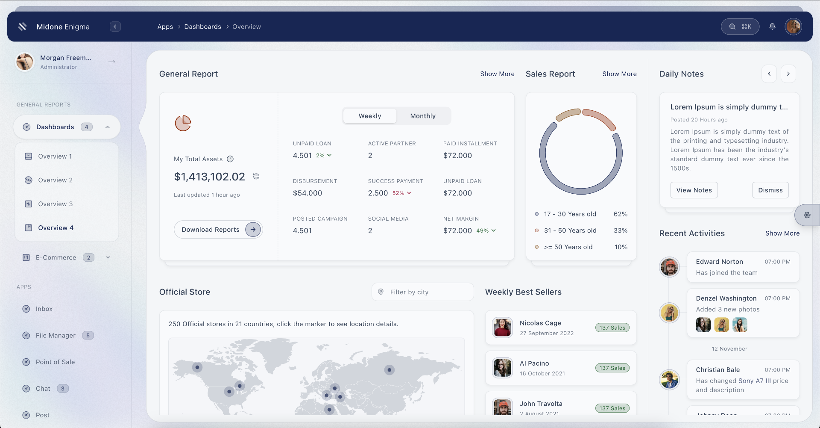Select Overview 2 in the sidebar

(x=55, y=180)
